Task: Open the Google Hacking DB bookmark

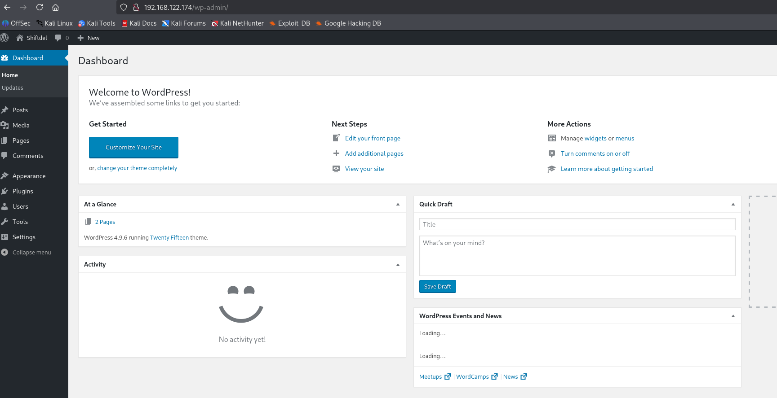Action: [348, 23]
